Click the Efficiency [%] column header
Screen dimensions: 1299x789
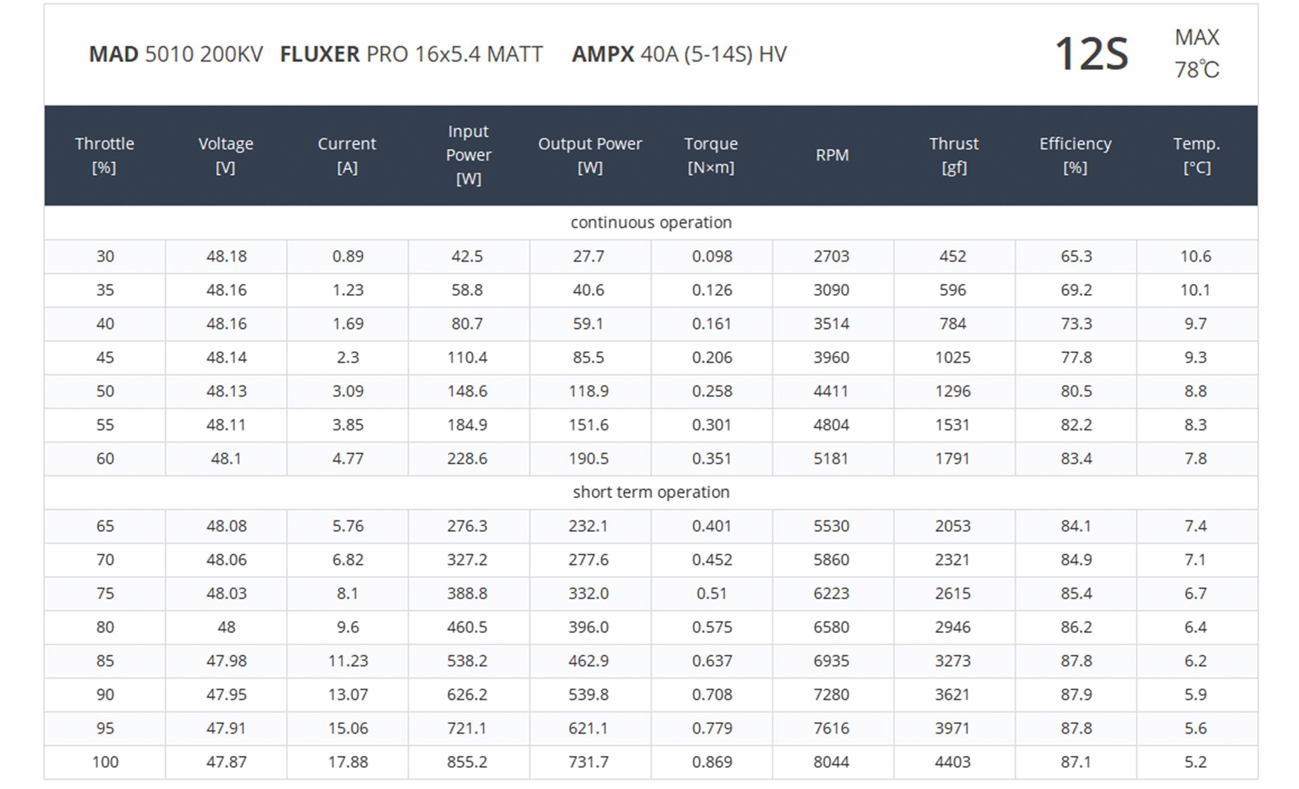click(x=1076, y=155)
